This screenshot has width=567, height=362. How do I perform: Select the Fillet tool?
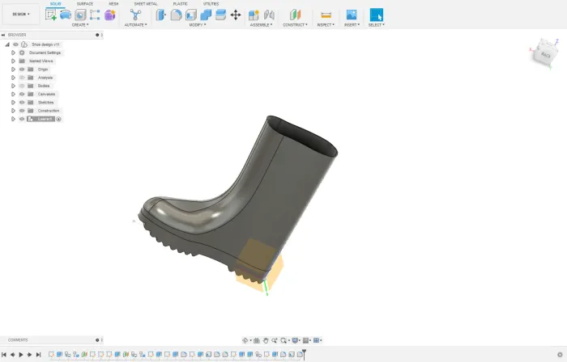[176, 15]
